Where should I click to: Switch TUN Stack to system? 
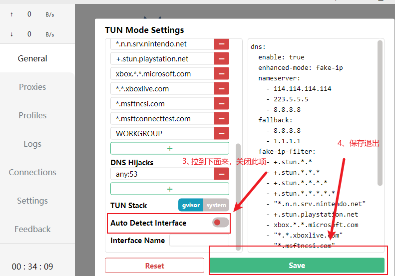point(216,205)
